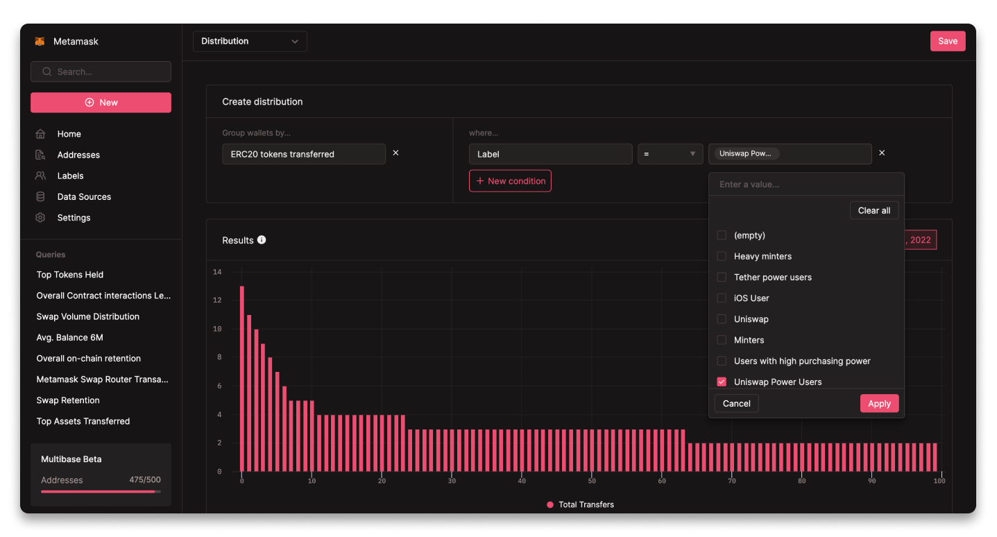Click the Multibase Beta heading
This screenshot has height=537, width=997.
coord(71,459)
